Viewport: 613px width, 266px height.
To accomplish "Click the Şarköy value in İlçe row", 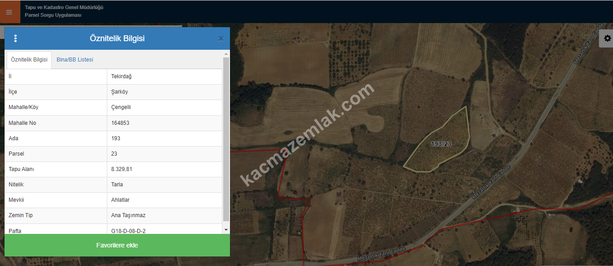I will pyautogui.click(x=120, y=92).
